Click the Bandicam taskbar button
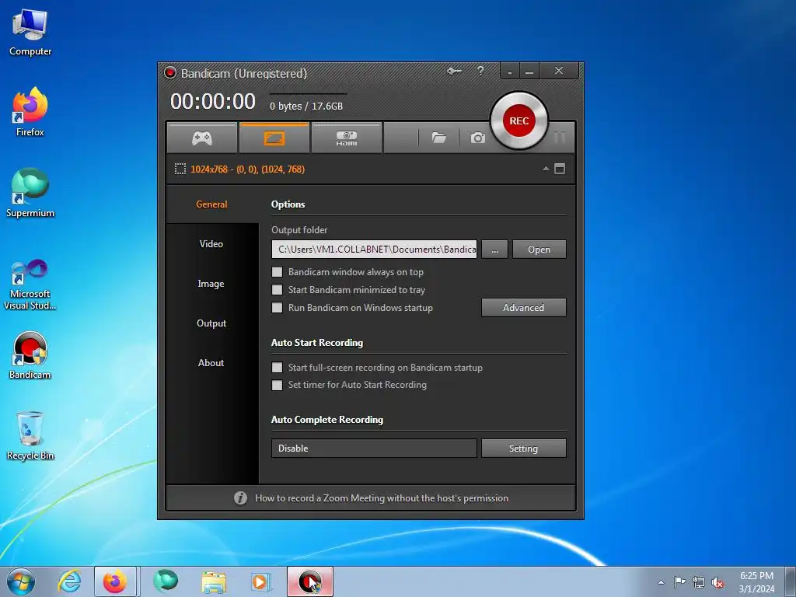The width and height of the screenshot is (796, 597). 310,581
